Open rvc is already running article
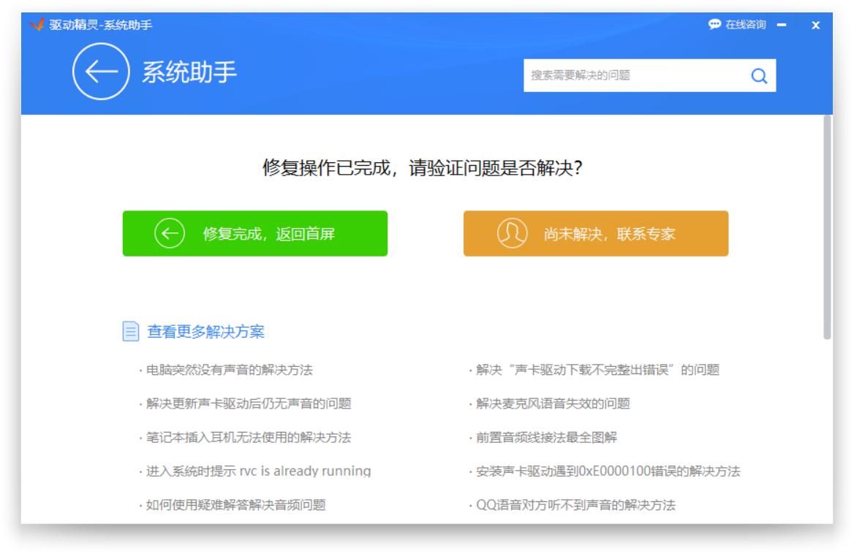The height and width of the screenshot is (554, 854). [258, 471]
